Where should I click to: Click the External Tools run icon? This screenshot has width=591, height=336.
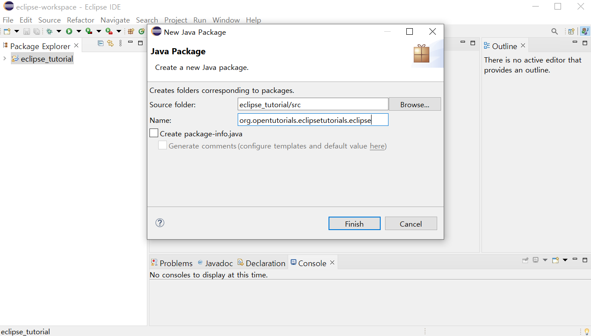tap(109, 31)
